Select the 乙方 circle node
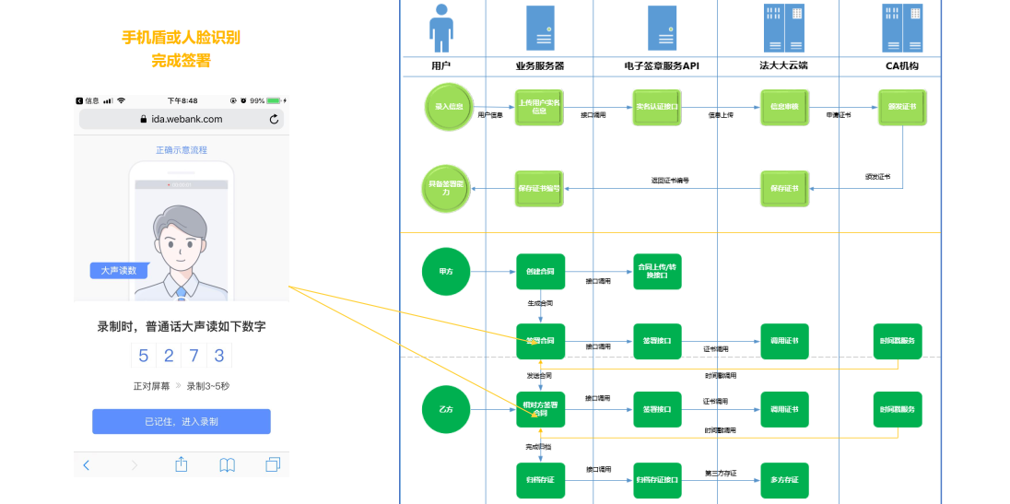The width and height of the screenshot is (1010, 504). [x=446, y=409]
